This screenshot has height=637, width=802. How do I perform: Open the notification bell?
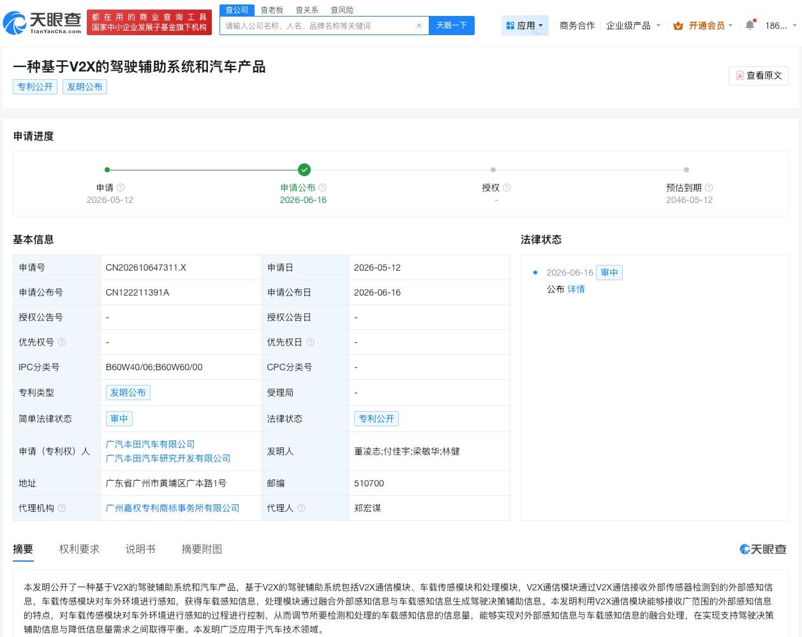(750, 26)
